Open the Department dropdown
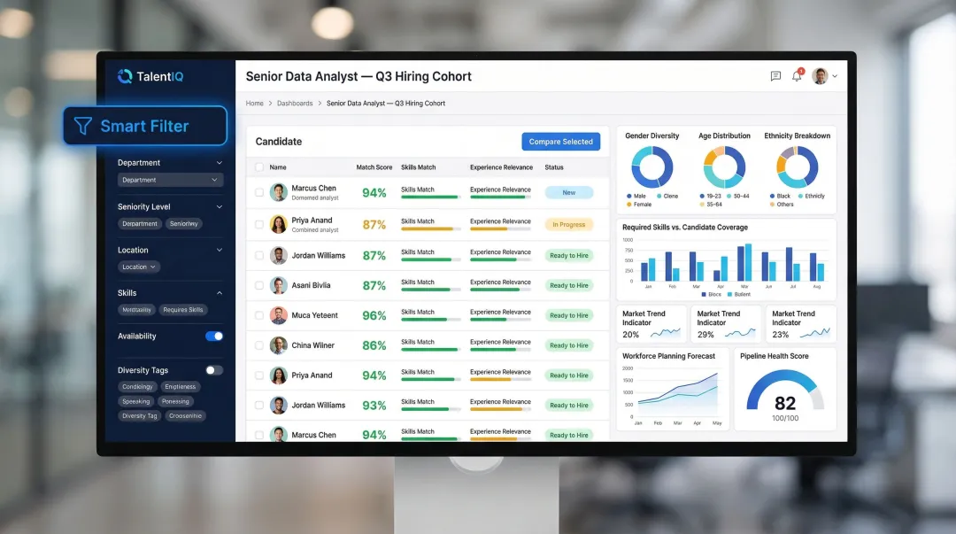 [170, 180]
